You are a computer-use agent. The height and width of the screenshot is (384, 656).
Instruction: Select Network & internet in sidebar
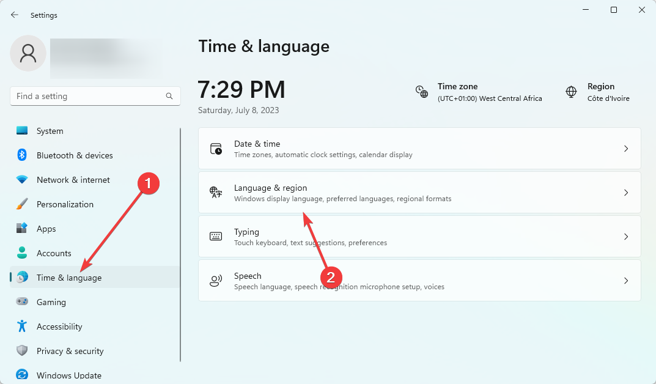(95, 180)
